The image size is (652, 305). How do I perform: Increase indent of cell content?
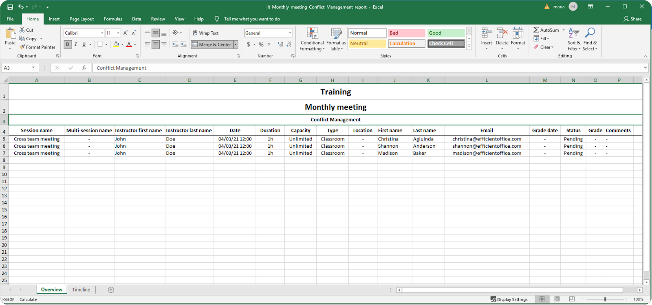tap(184, 44)
